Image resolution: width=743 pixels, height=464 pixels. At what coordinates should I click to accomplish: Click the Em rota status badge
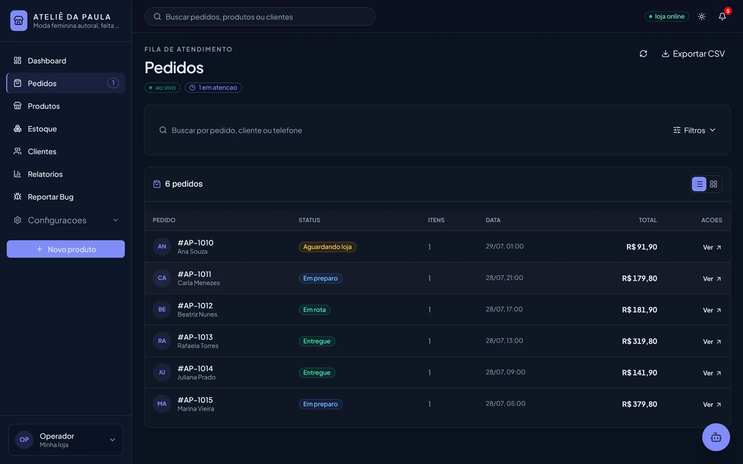point(314,310)
